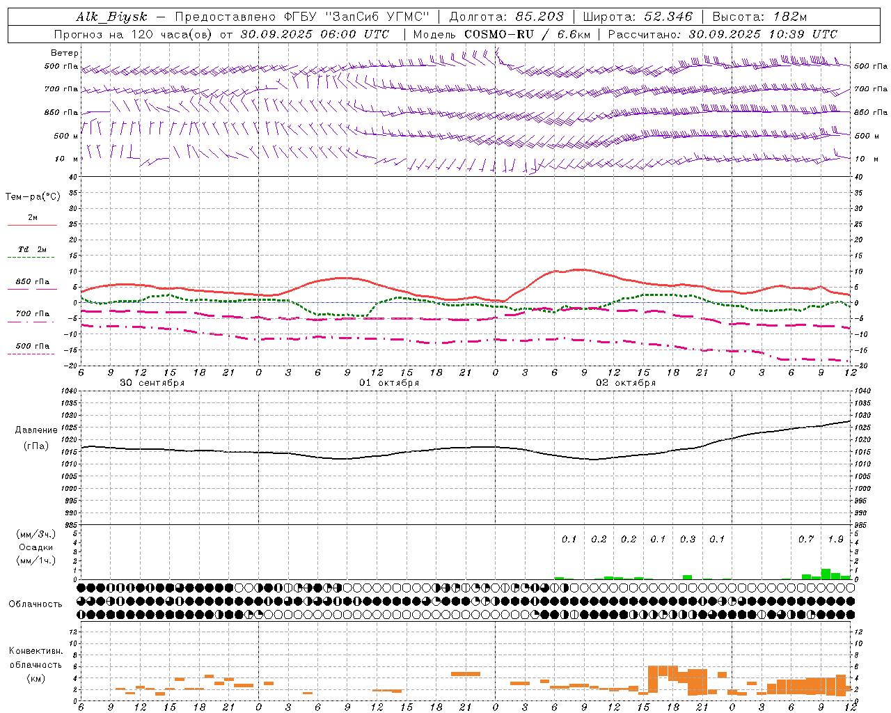Click the 'Ветер' wind panel label
The height and width of the screenshot is (713, 891).
pos(64,53)
